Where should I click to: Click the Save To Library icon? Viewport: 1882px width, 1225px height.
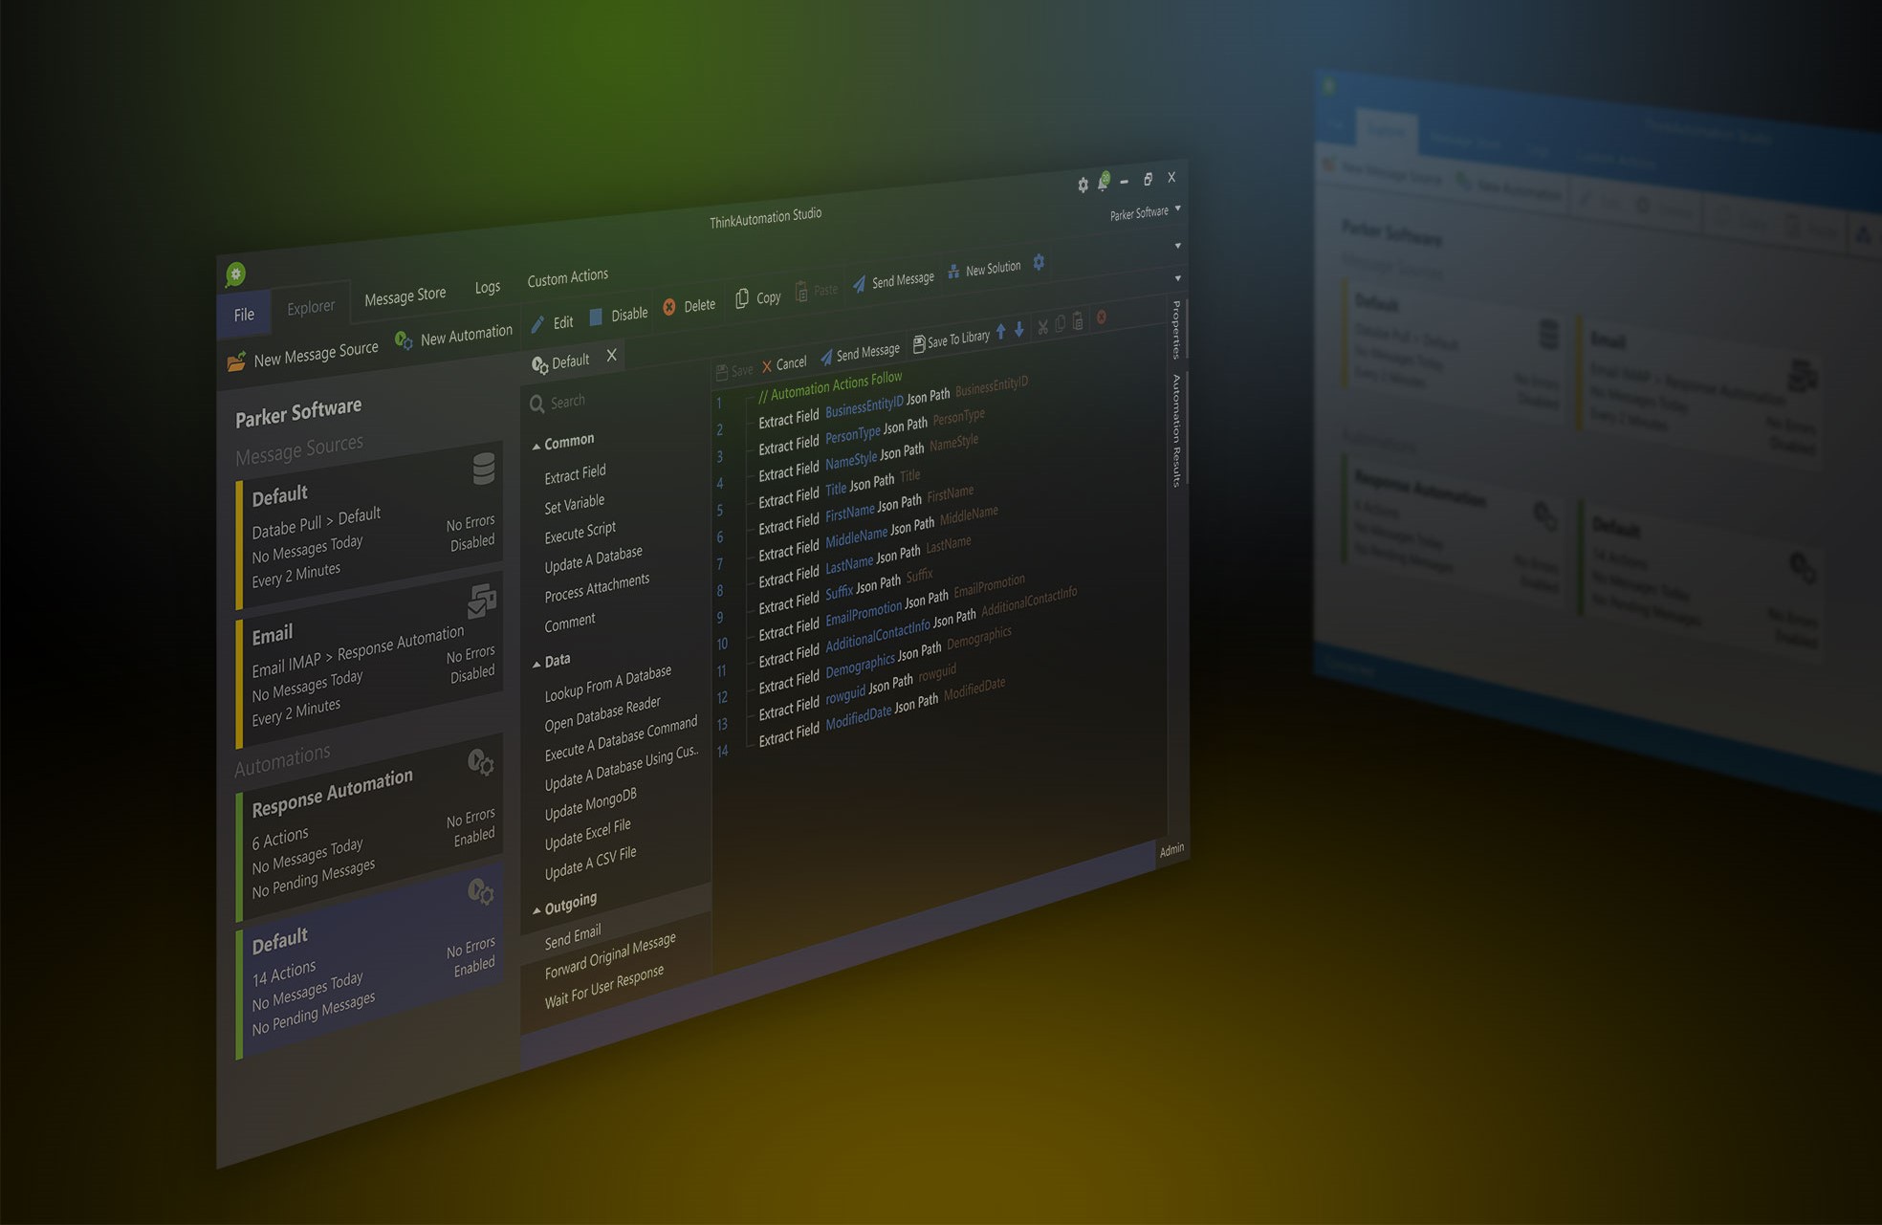918,341
